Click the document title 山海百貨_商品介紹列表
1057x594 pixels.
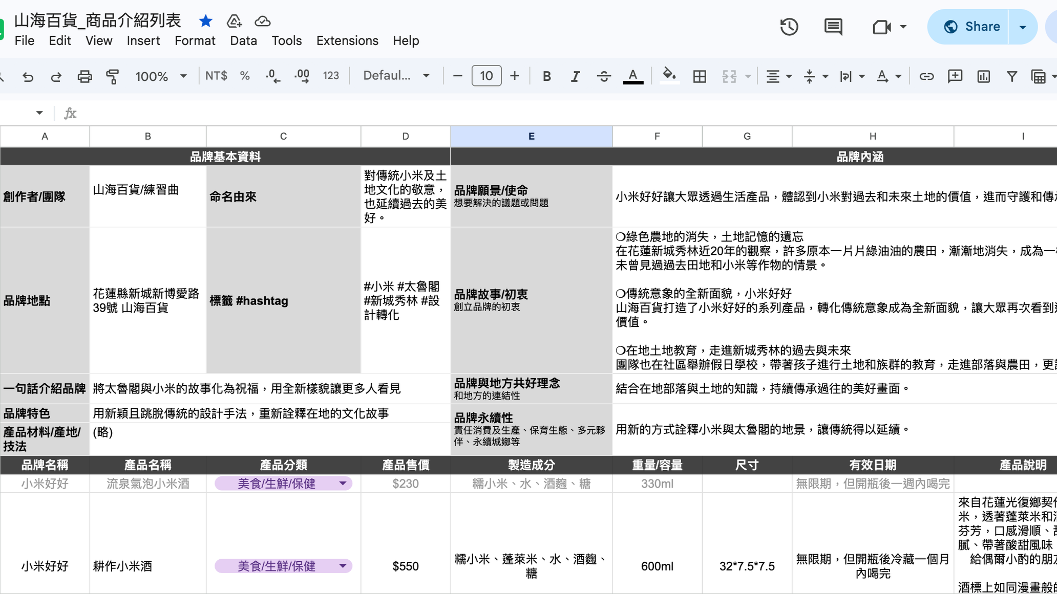97,20
